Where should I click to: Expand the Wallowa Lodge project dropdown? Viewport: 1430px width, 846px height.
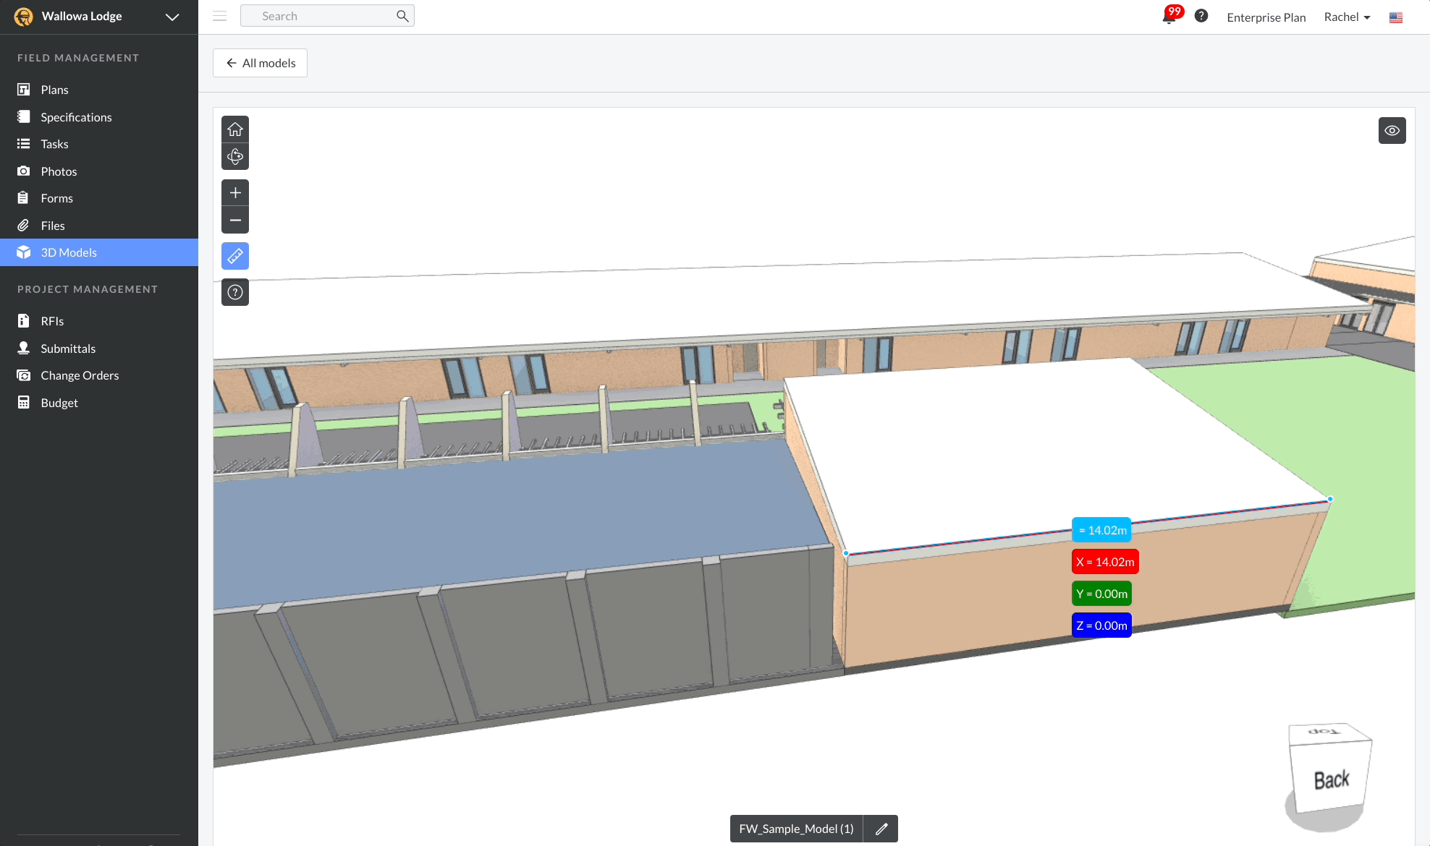[172, 17]
